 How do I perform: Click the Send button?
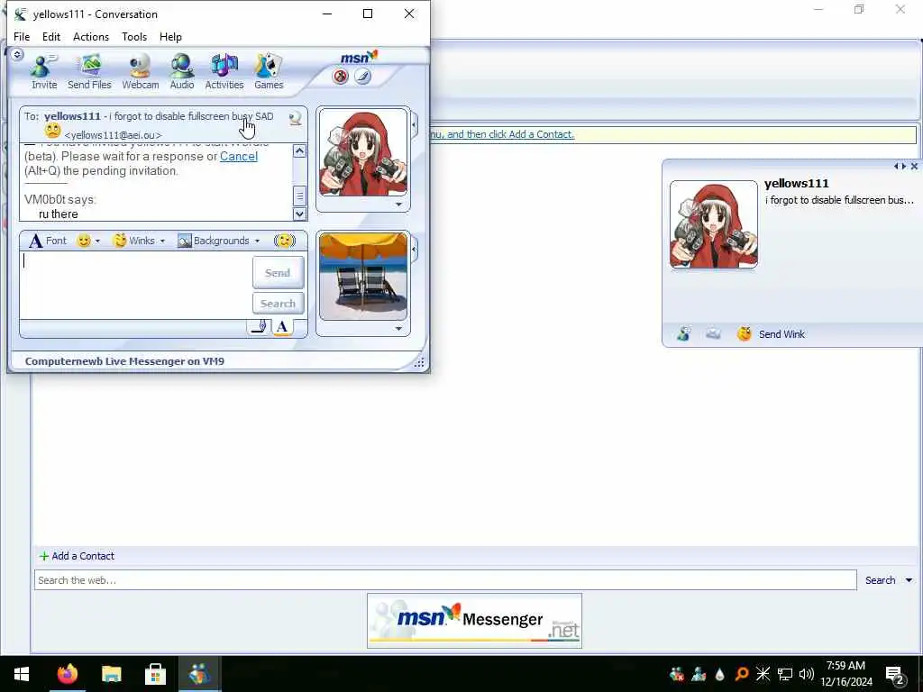pyautogui.click(x=278, y=272)
